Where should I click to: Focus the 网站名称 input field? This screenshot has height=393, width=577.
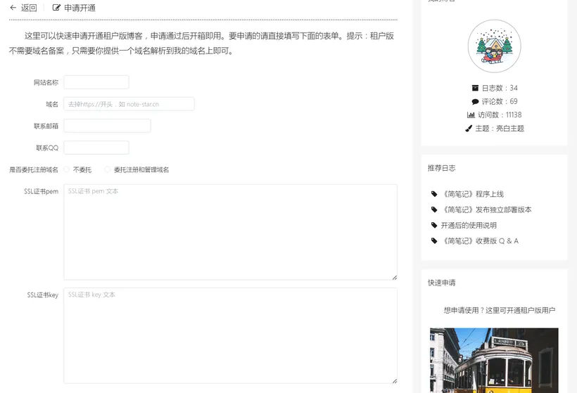(96, 82)
